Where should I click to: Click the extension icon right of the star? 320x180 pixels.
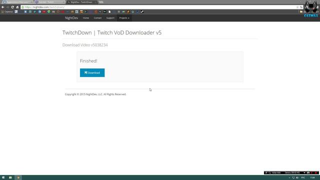point(301,7)
